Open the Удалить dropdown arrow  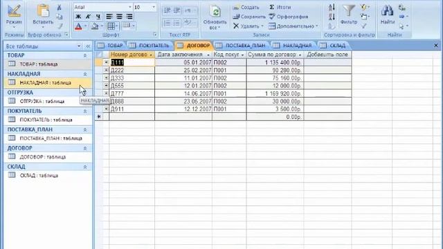[262, 26]
